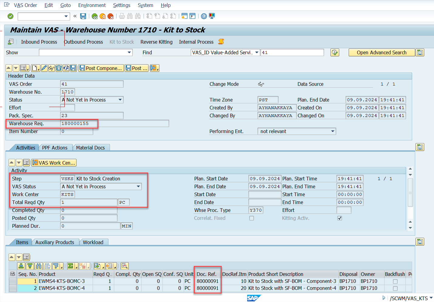This screenshot has height=302, width=434.
Task: Open the Help question mark icon
Action: point(204,16)
